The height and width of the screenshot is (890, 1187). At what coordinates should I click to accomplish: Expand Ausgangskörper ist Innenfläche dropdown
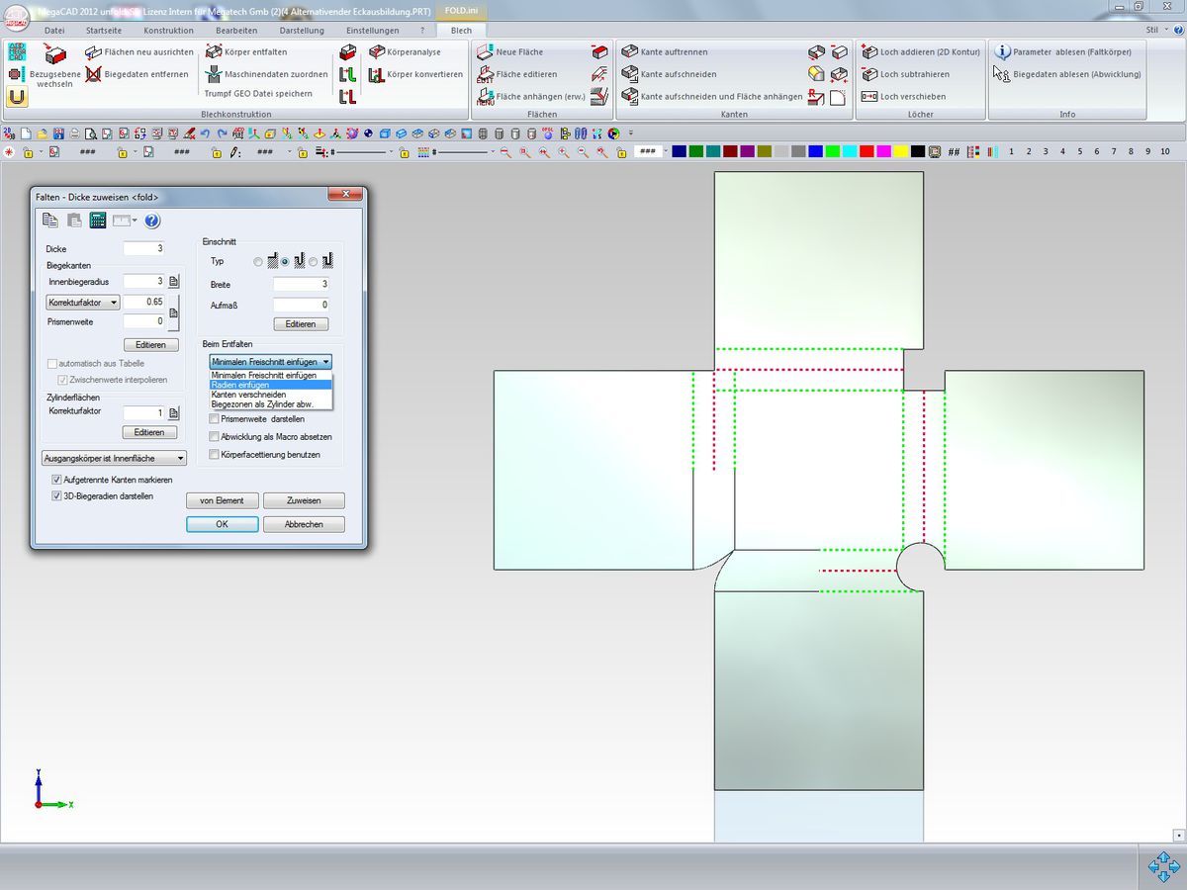click(x=114, y=459)
